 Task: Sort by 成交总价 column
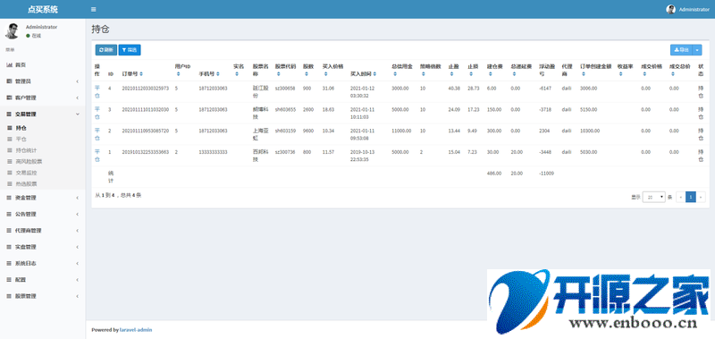(x=672, y=74)
